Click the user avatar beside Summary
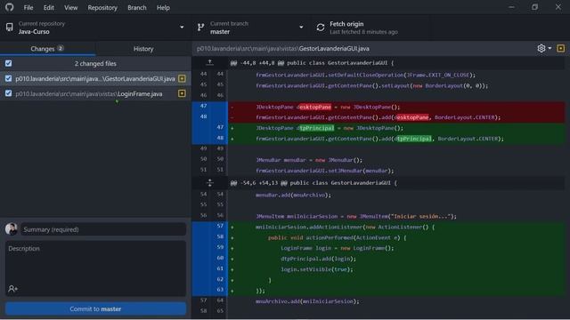The image size is (570, 320). pos(12,229)
